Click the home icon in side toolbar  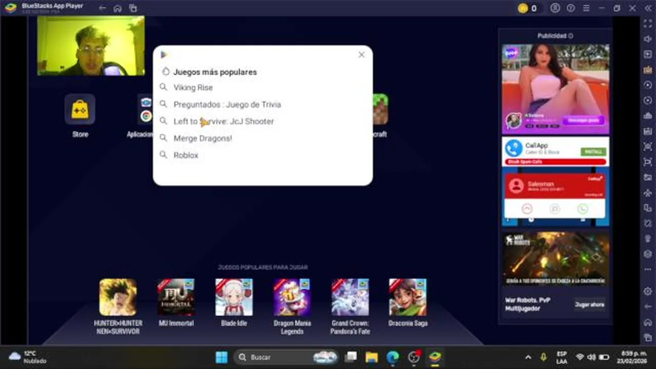[x=648, y=322]
